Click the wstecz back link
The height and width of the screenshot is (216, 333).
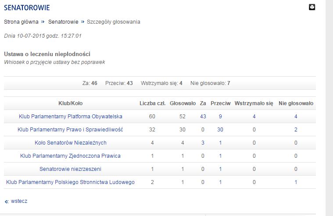pyautogui.click(x=19, y=201)
